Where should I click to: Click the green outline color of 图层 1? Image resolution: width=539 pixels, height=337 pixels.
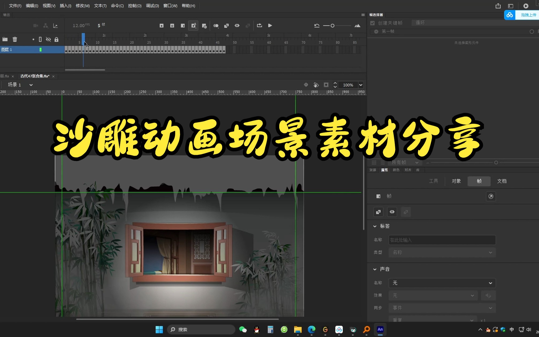(41, 49)
